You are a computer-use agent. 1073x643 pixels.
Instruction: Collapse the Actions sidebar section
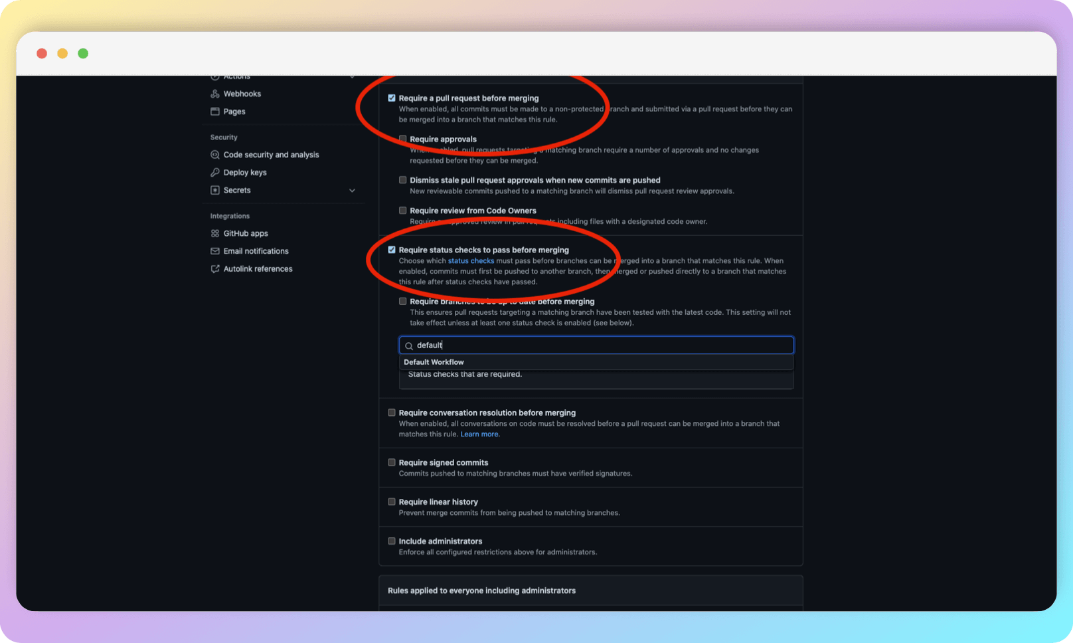pyautogui.click(x=353, y=76)
